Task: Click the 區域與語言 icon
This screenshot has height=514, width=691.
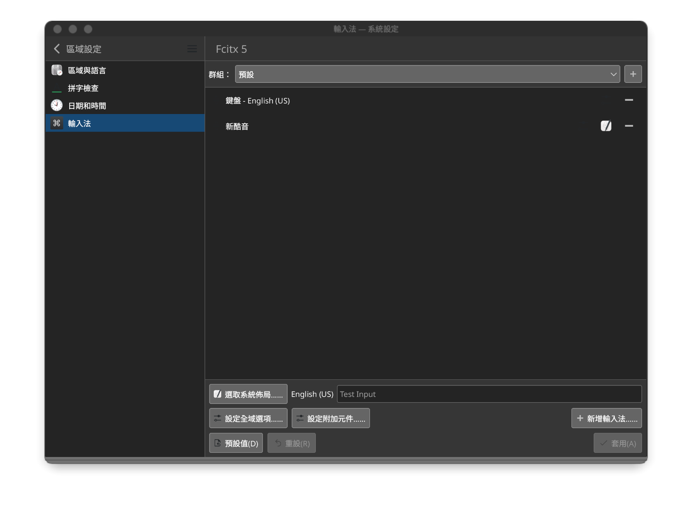Action: click(57, 70)
